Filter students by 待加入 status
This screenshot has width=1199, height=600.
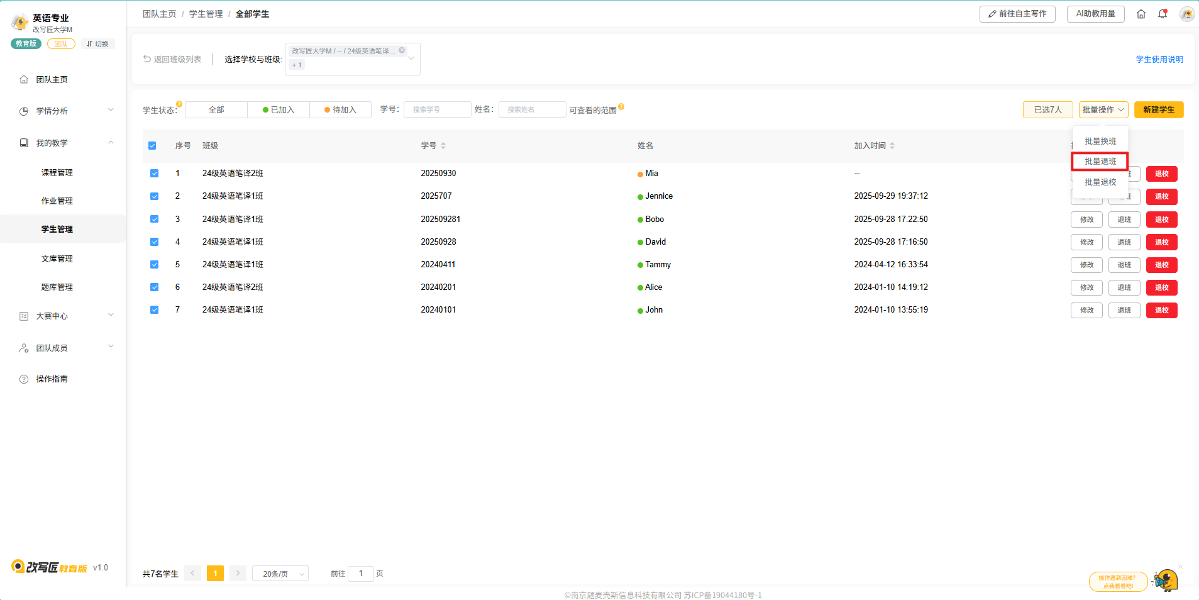[x=340, y=110]
